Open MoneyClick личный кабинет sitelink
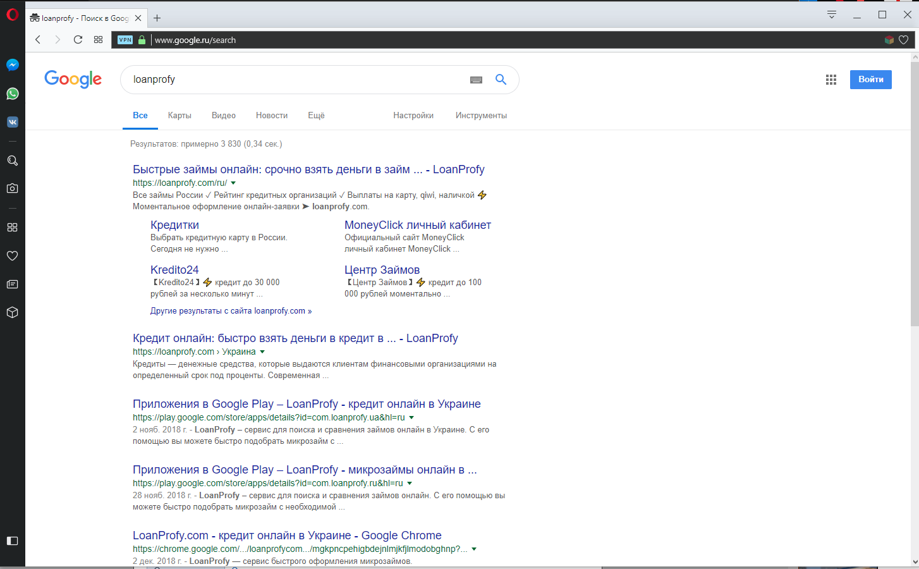 coord(418,225)
